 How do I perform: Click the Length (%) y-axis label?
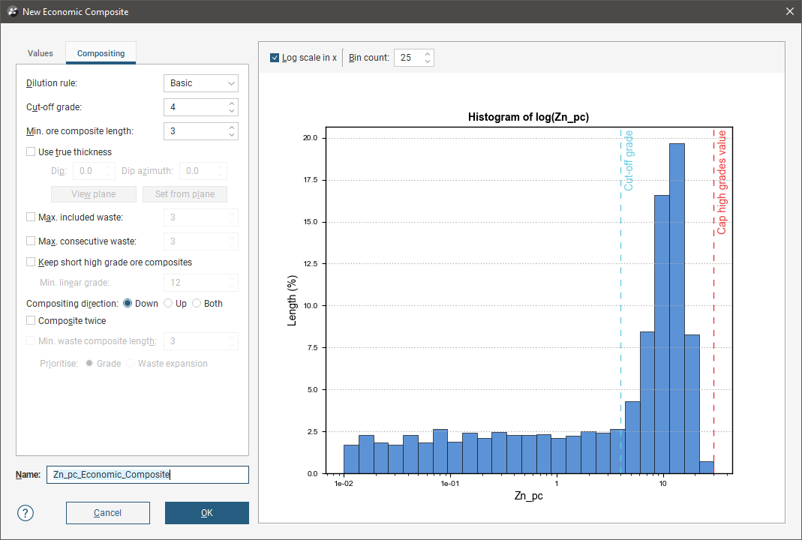292,301
